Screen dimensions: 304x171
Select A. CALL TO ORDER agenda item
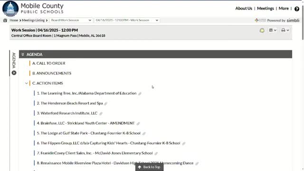point(48,63)
